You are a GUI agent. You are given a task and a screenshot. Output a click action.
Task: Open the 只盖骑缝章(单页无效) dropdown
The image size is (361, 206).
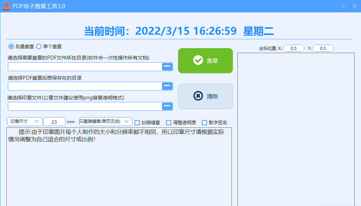pyautogui.click(x=106, y=121)
